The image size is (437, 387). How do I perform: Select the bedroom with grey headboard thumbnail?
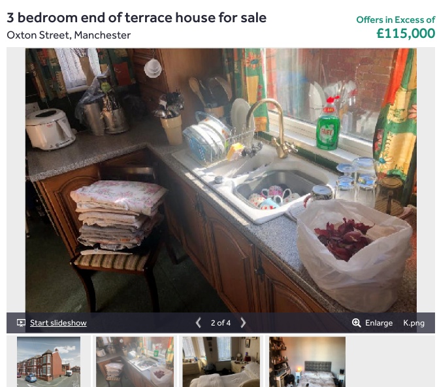[308, 362]
